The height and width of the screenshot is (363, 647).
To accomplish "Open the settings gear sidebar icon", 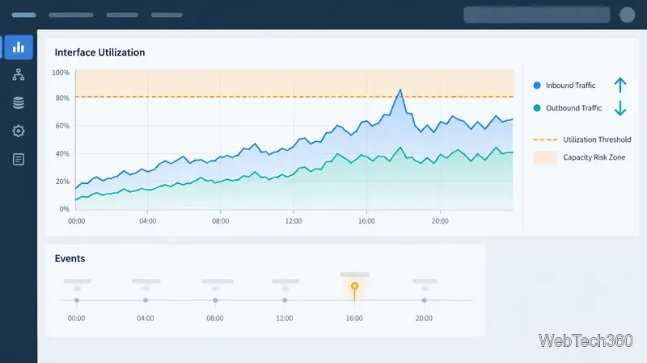I will [x=18, y=131].
